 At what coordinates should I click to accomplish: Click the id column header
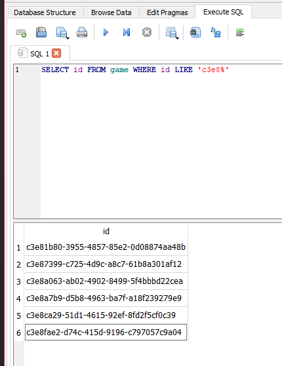point(106,231)
